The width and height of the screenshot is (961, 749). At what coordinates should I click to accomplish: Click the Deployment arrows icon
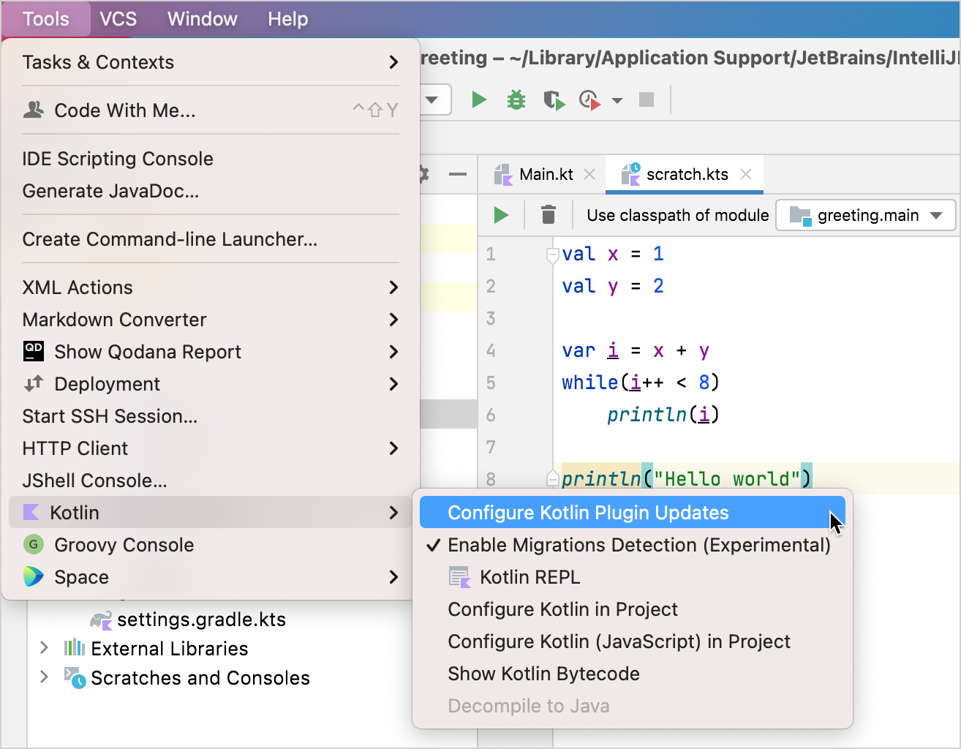pos(34,383)
